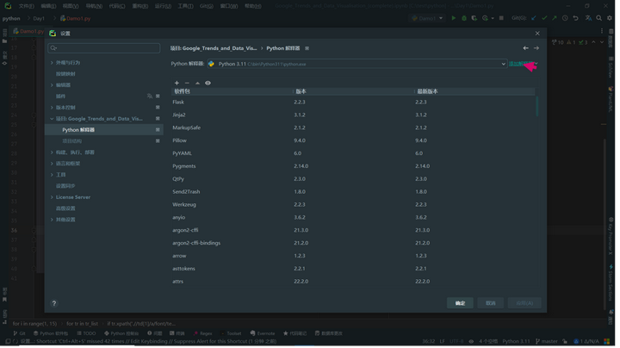Select the Flask package row
Viewport: 620px width, 348px height.
[353, 102]
